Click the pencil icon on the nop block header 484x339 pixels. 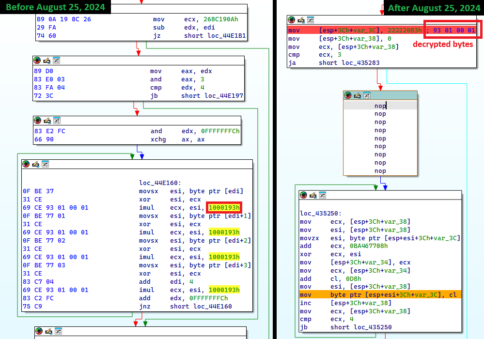[359, 96]
